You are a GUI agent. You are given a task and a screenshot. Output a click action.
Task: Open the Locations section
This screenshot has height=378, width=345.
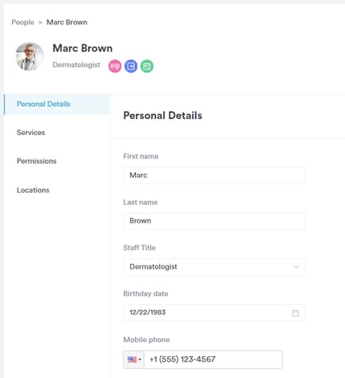[x=33, y=190]
